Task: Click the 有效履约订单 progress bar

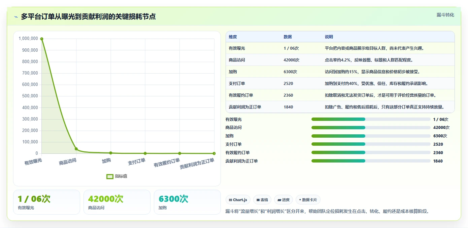Action: click(371, 152)
